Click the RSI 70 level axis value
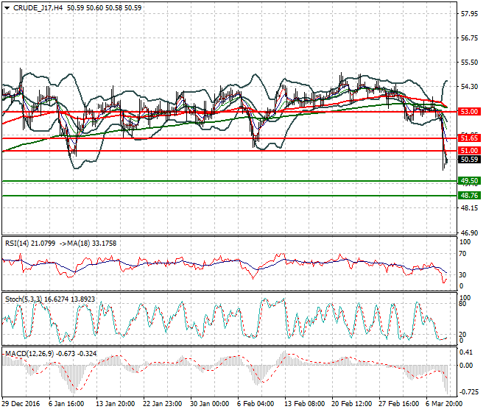Viewport: 486px width, 412px height. [462, 254]
